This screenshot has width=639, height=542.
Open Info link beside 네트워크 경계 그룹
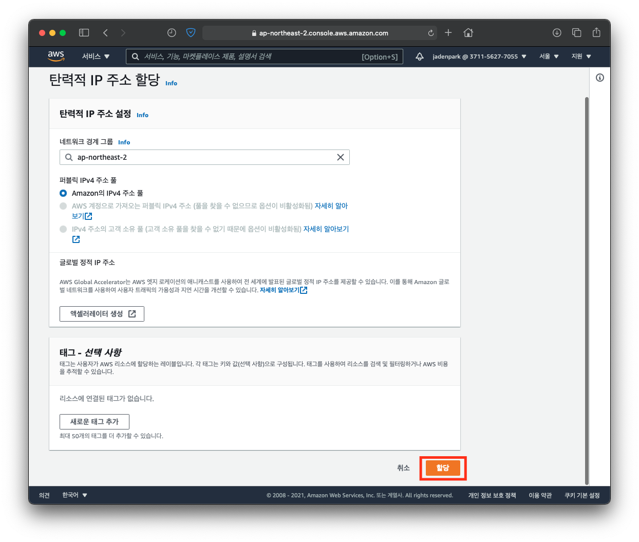click(124, 142)
